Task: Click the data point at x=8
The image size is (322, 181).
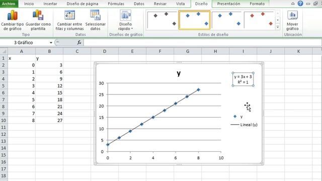Action: pos(198,89)
